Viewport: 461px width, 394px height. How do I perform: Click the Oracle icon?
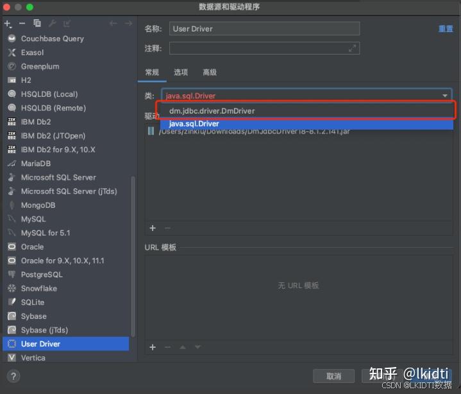(x=12, y=246)
